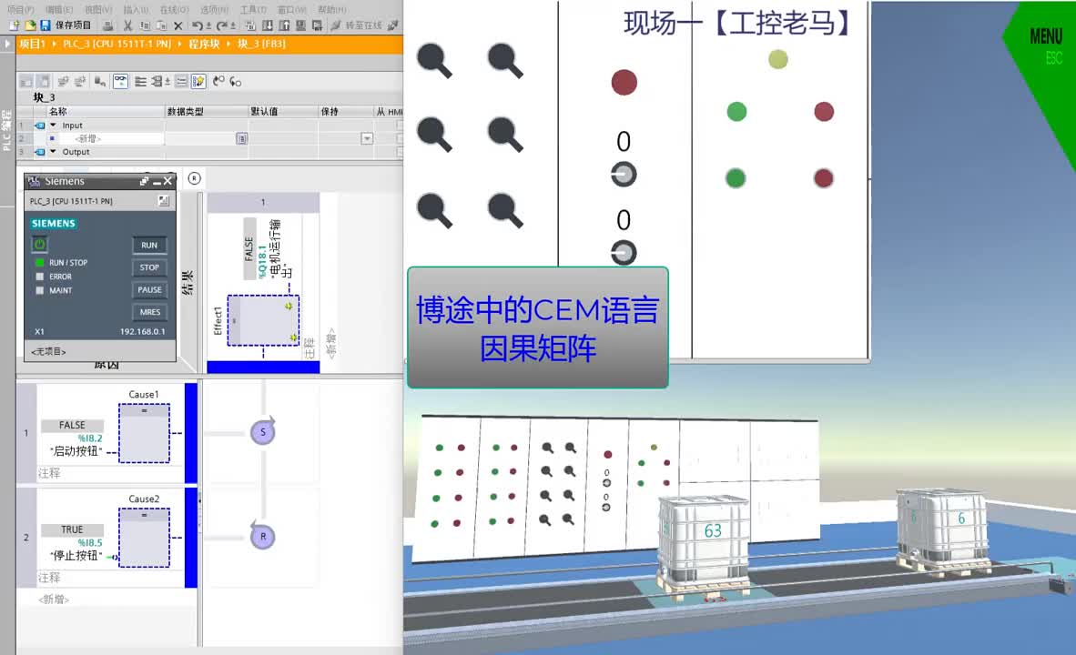Click the large red button on field panel

(624, 82)
